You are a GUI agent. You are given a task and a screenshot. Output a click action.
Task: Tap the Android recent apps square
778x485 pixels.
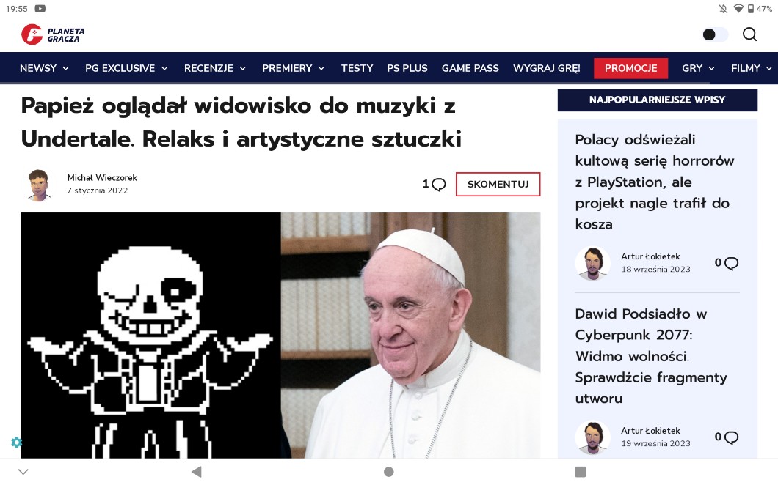point(580,472)
